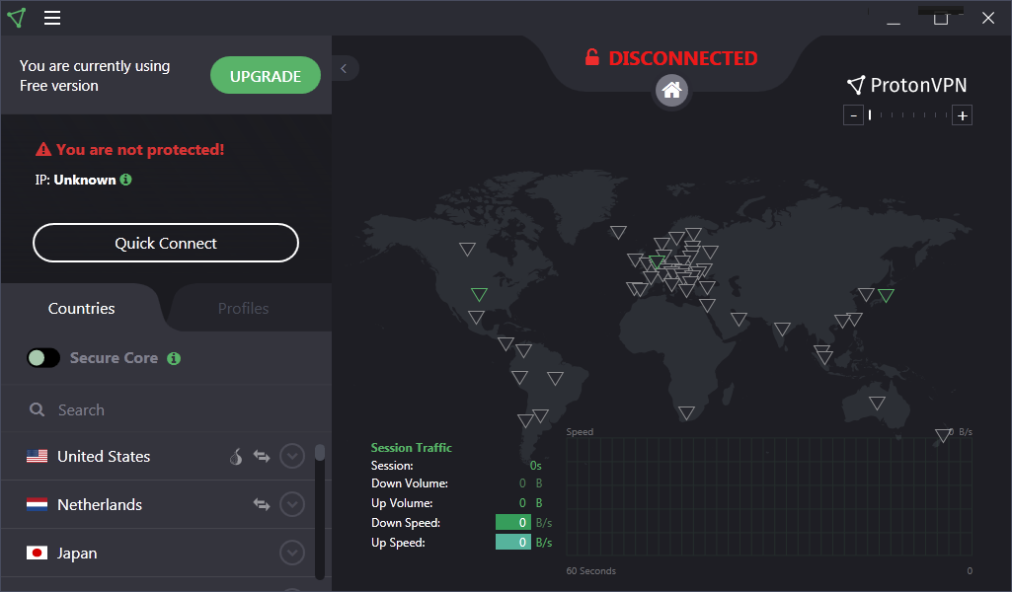The height and width of the screenshot is (592, 1012).
Task: Select green Netherlands marker on map
Action: pos(657,261)
